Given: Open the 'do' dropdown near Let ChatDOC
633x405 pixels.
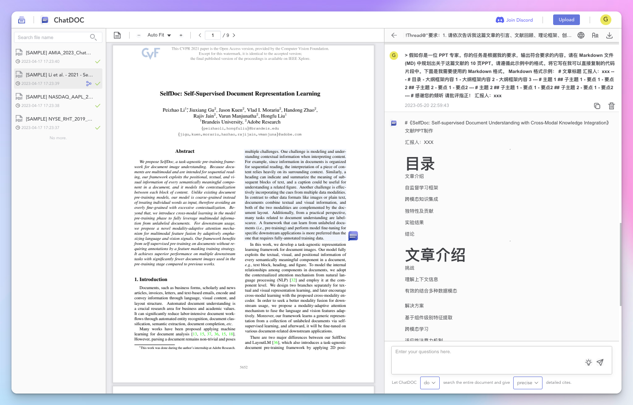Looking at the screenshot, I should [430, 382].
